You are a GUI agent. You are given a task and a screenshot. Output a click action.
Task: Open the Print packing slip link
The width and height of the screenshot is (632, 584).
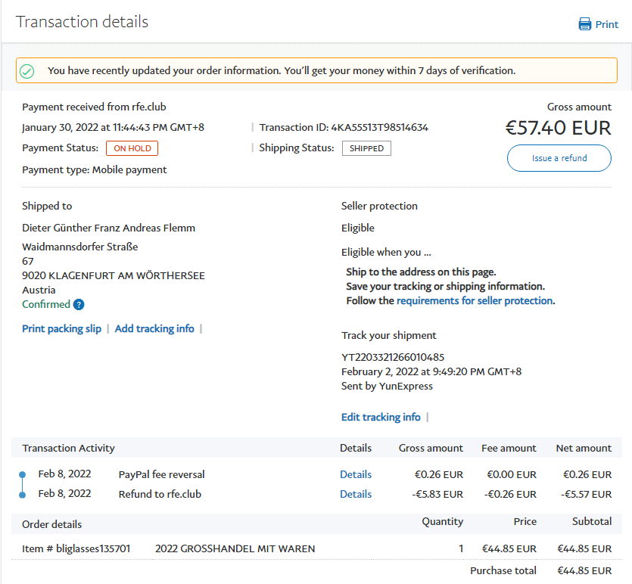(61, 328)
